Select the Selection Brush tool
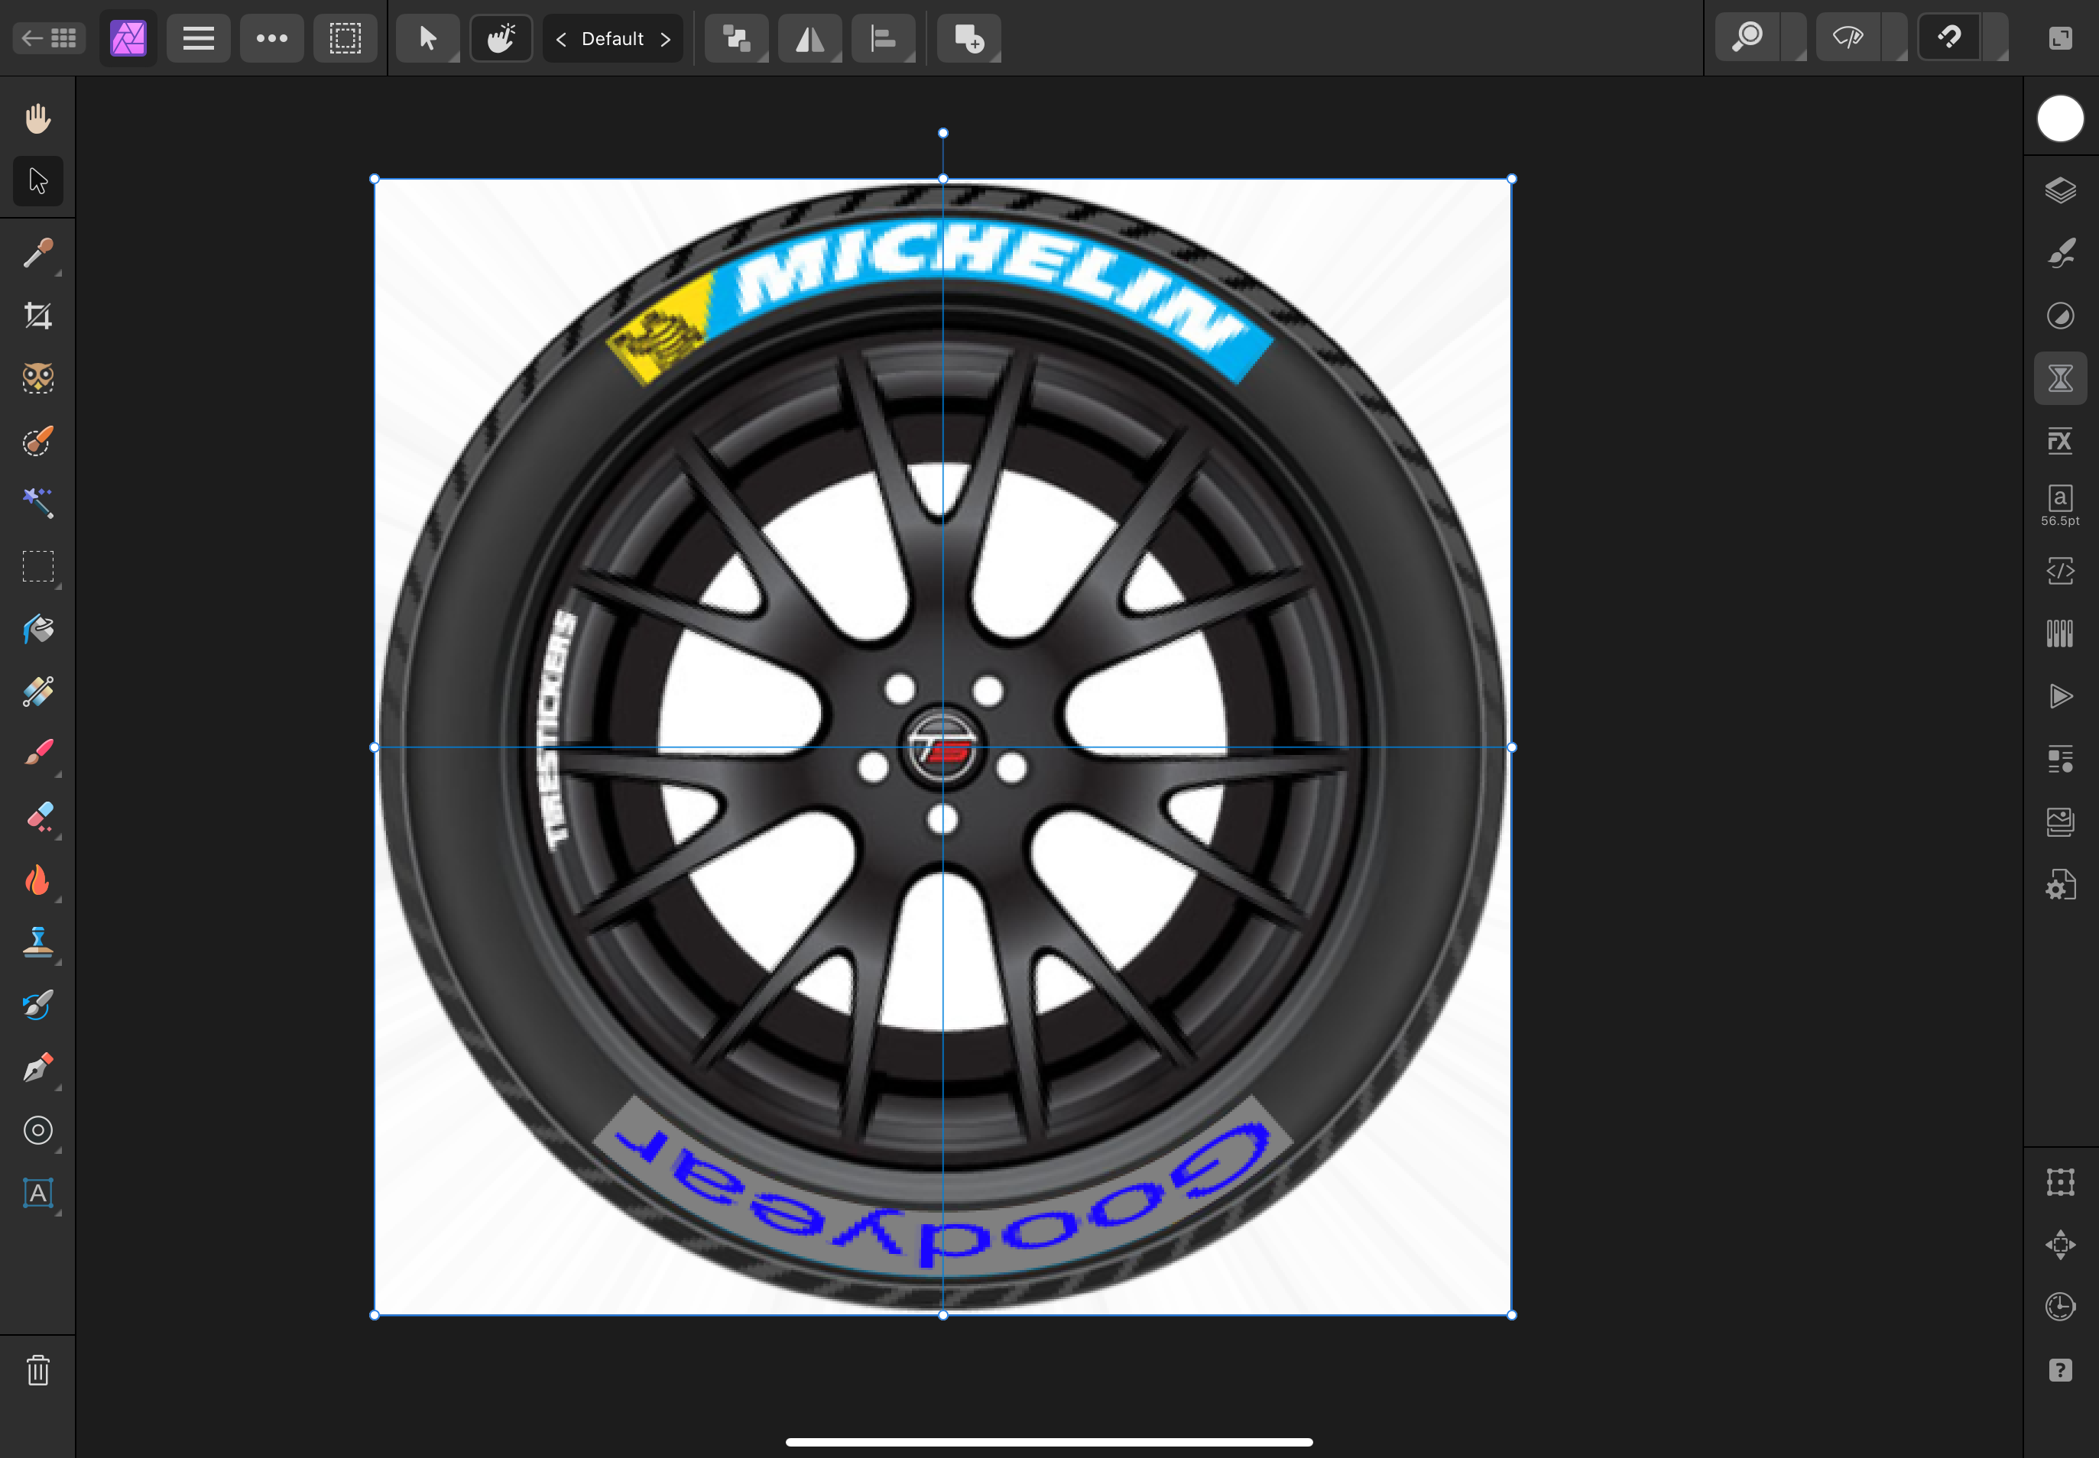 pos(37,441)
